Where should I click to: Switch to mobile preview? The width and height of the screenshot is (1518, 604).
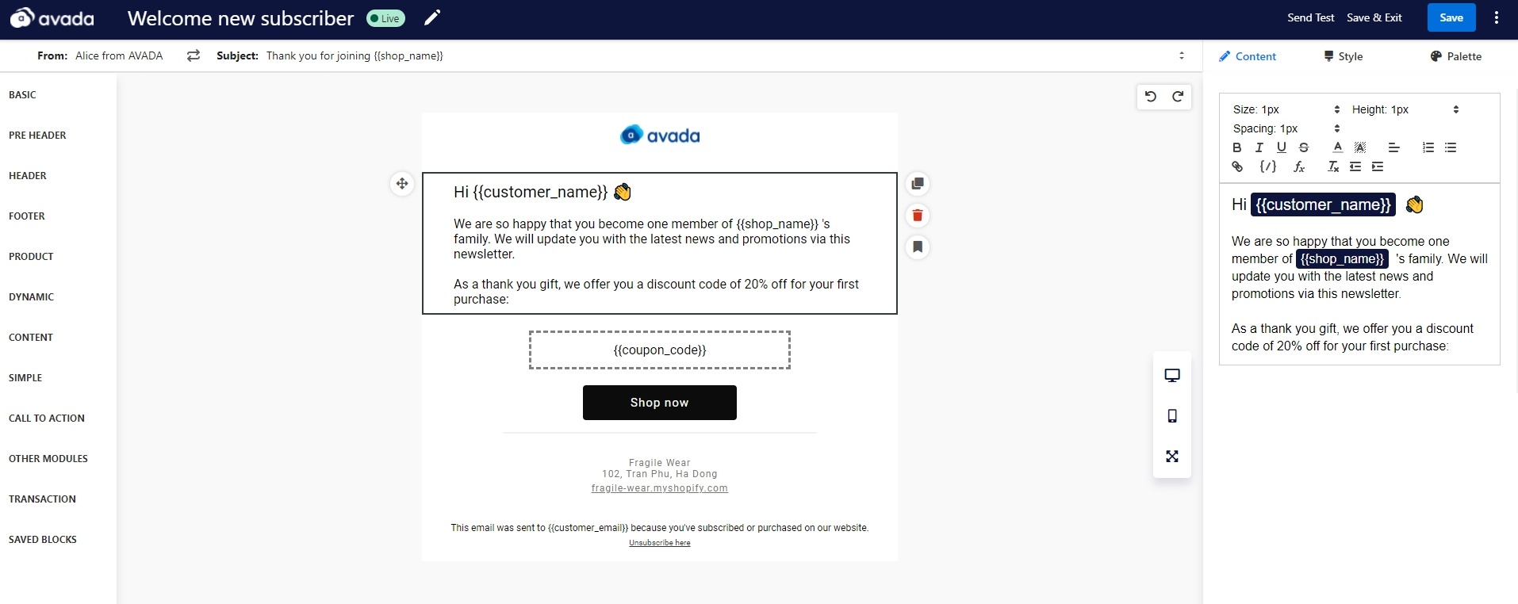[x=1172, y=416]
